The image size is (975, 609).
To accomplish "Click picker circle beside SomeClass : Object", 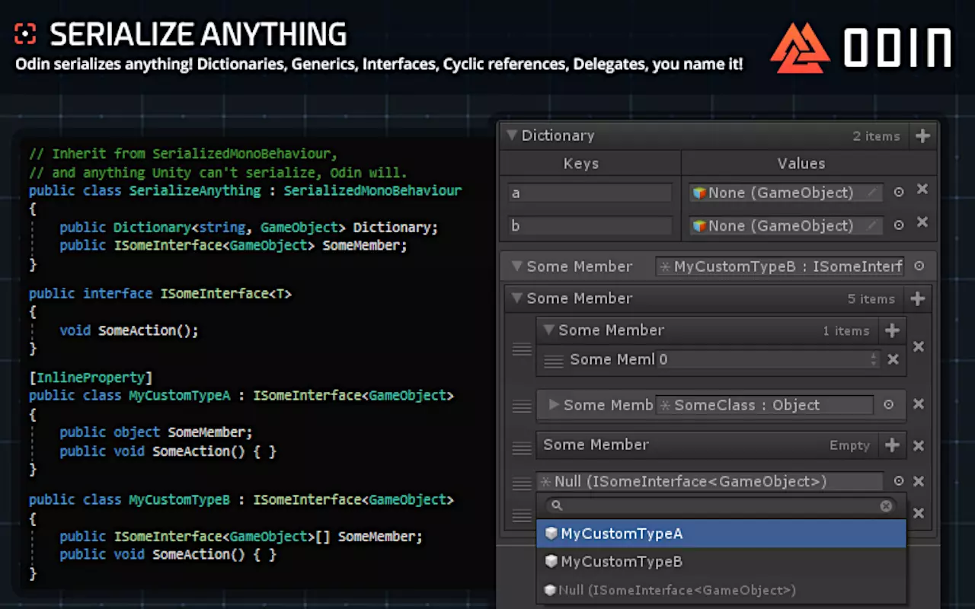I will (888, 405).
